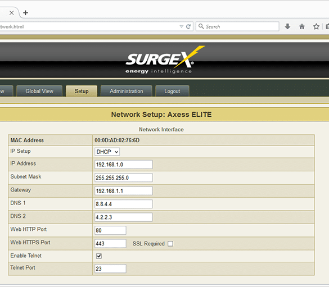
Task: Edit the IP Address field 192.168.1.0
Action: click(x=124, y=165)
